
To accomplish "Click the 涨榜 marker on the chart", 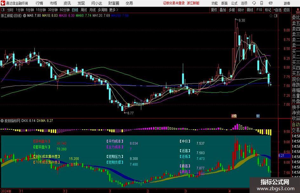I will point(234,116).
